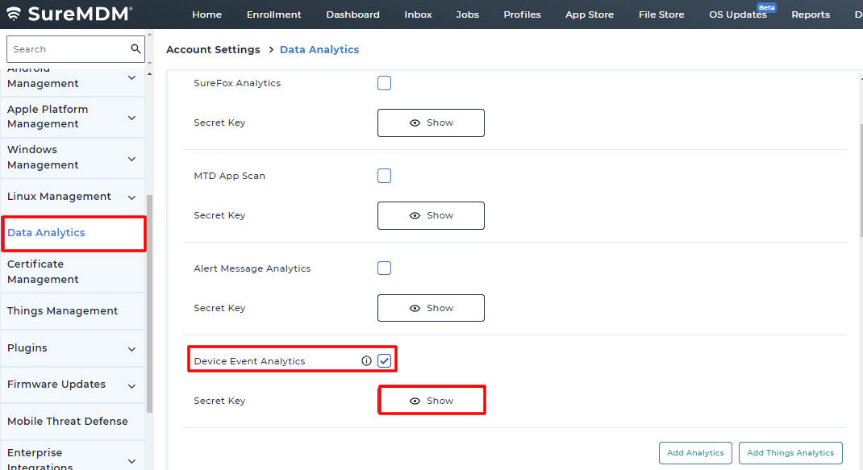Click the Data Analytics breadcrumb link
The width and height of the screenshot is (863, 470).
[x=319, y=49]
